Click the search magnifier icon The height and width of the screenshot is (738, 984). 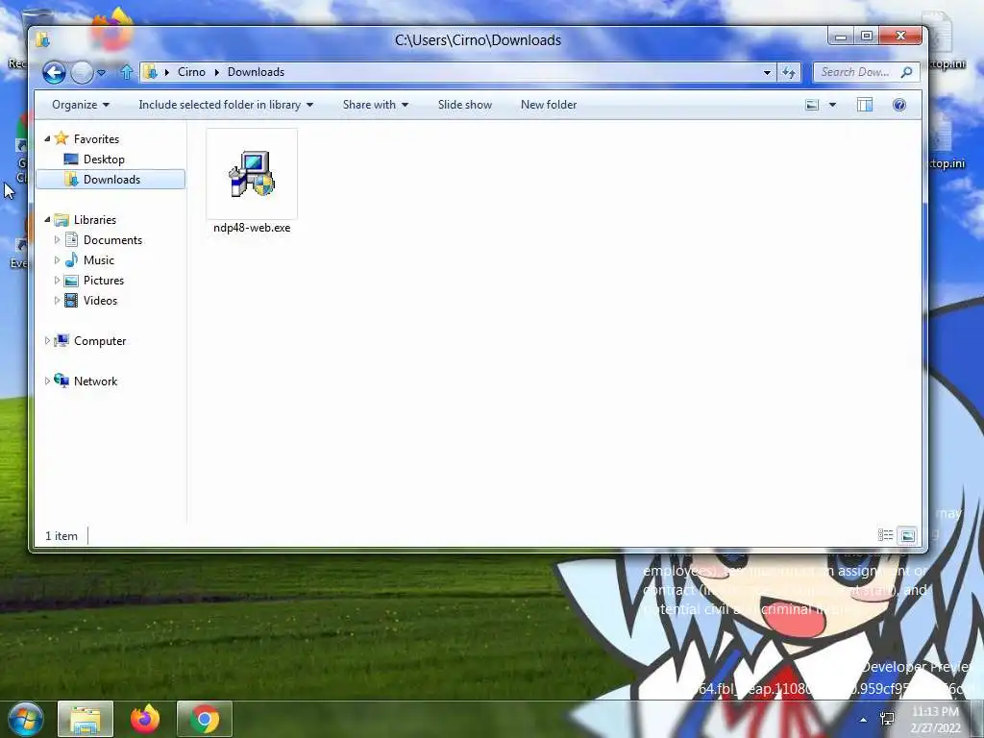point(906,72)
